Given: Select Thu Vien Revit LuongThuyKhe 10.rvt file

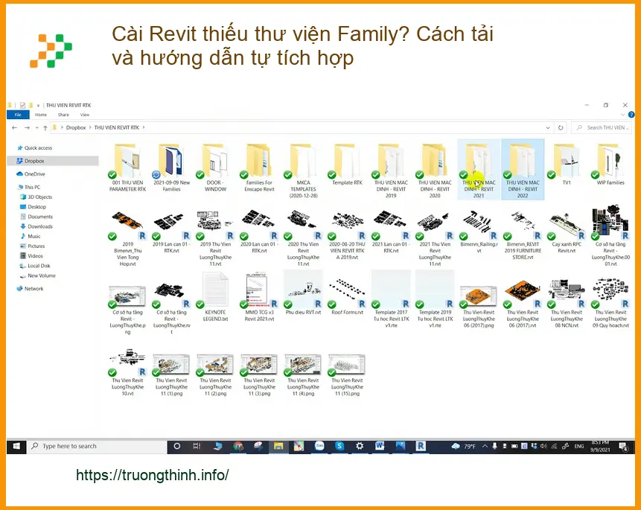Looking at the screenshot, I should pyautogui.click(x=127, y=372).
